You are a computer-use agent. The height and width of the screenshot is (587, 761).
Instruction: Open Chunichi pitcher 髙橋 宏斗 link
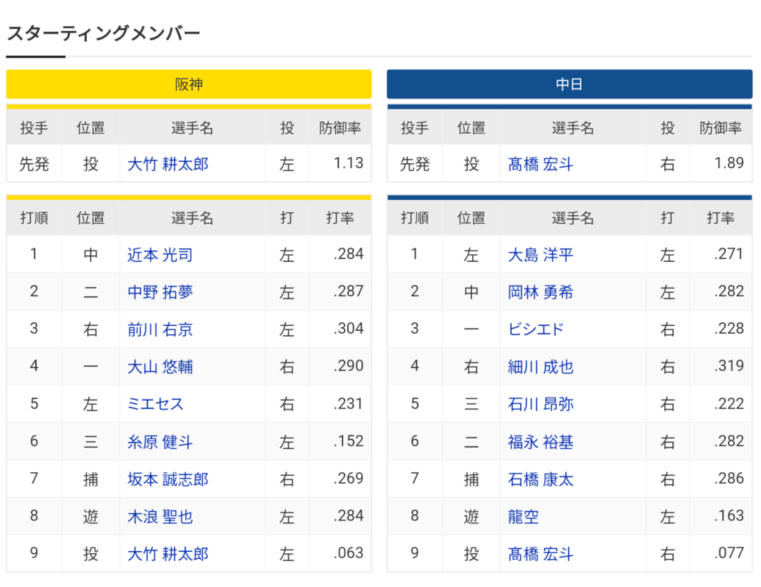[x=540, y=164]
